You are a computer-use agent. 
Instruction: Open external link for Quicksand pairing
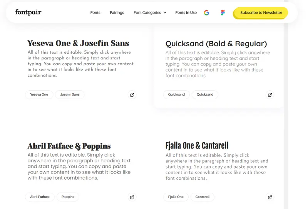click(x=270, y=95)
